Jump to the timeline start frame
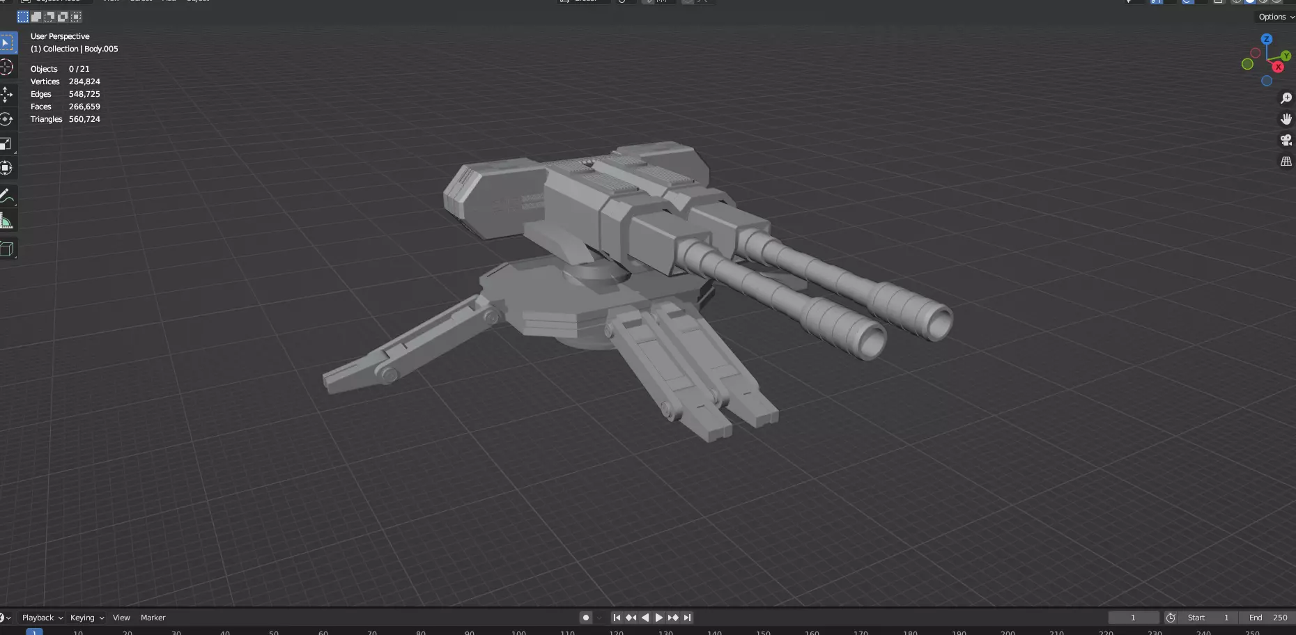Image resolution: width=1296 pixels, height=635 pixels. [617, 618]
